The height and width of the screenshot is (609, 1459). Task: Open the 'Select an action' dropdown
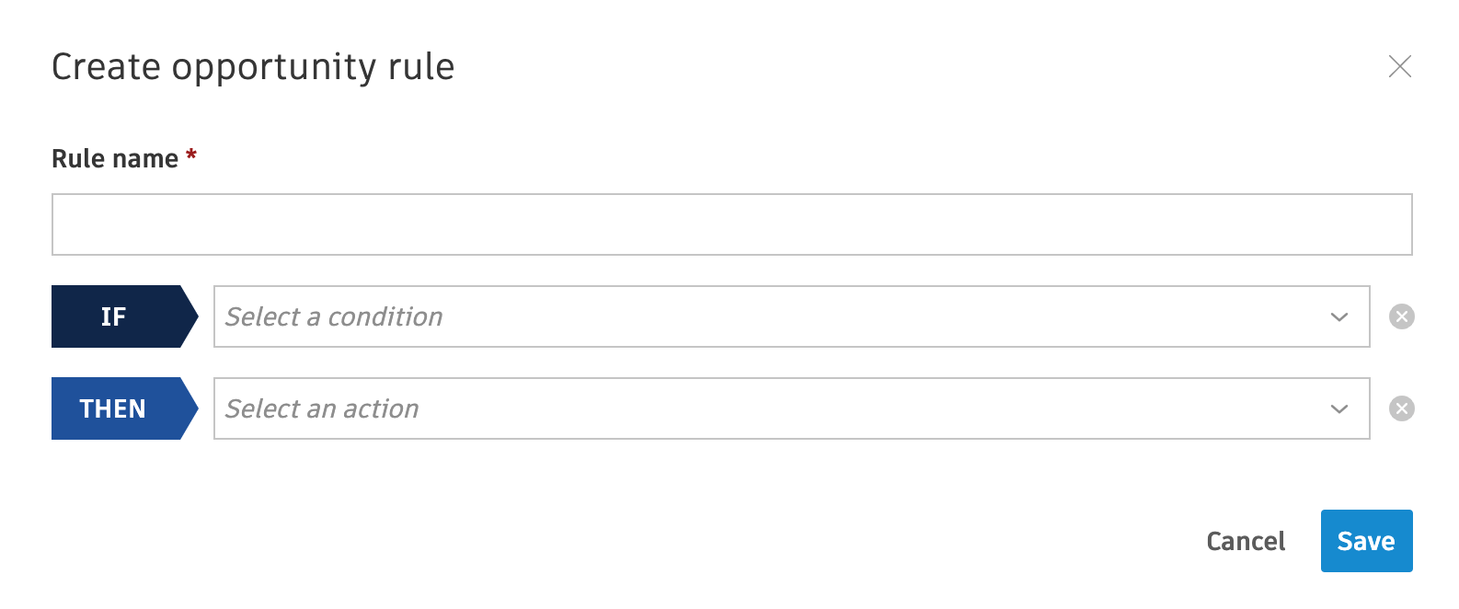pyautogui.click(x=791, y=408)
